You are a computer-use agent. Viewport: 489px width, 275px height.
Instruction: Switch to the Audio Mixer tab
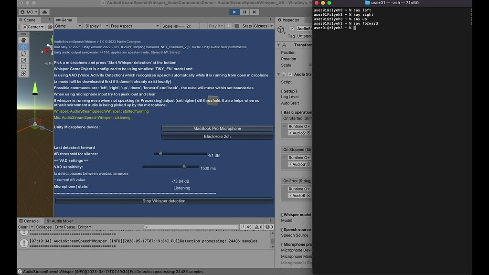point(61,221)
